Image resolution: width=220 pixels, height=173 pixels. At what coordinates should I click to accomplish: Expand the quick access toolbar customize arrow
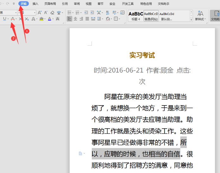point(14,3)
